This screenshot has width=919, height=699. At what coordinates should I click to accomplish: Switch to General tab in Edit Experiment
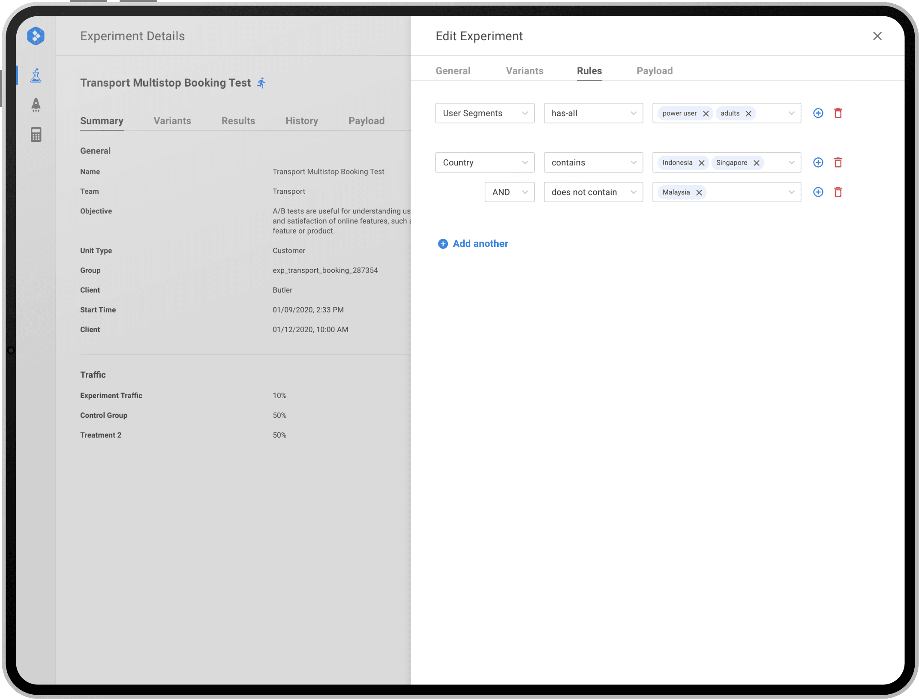tap(453, 71)
